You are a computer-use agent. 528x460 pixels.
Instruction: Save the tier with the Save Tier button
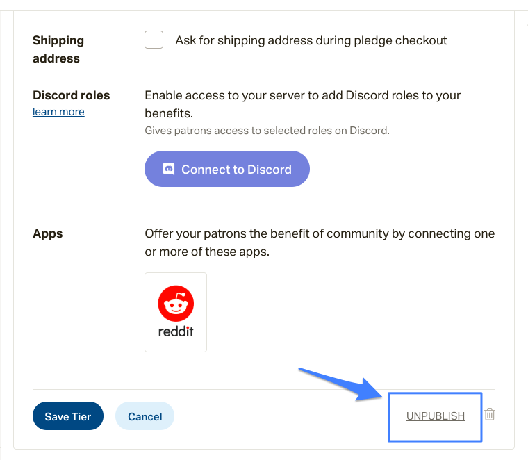[x=68, y=416]
